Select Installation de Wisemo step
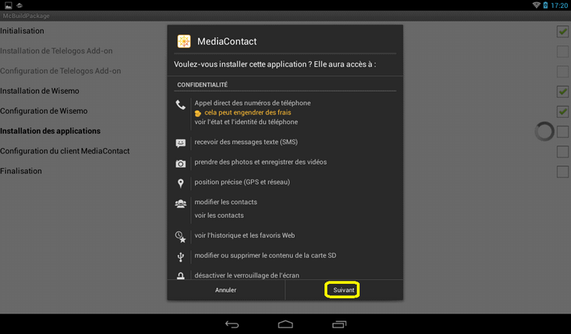The image size is (571, 334). (x=39, y=91)
